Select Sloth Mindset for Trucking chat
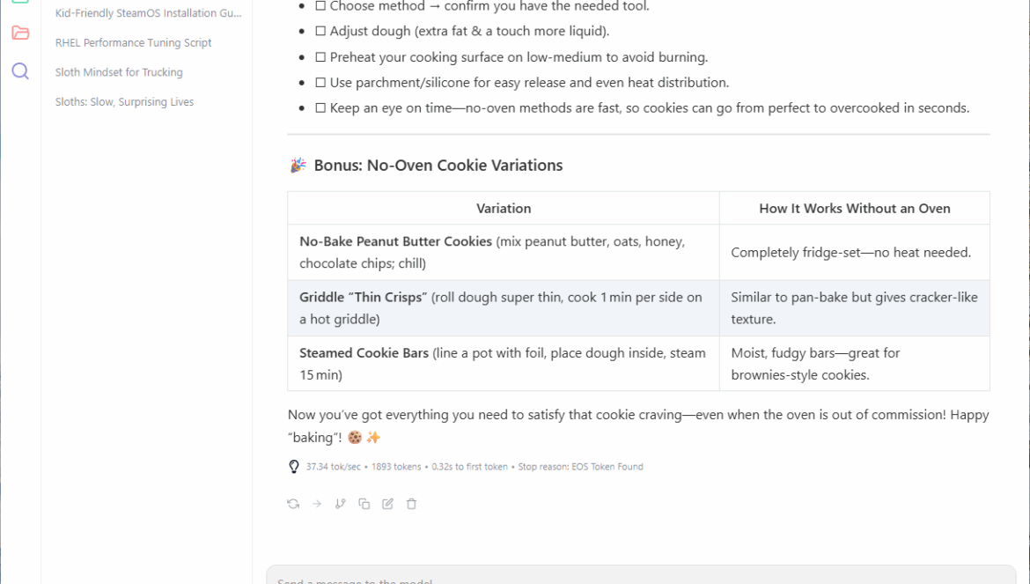 [x=119, y=72]
